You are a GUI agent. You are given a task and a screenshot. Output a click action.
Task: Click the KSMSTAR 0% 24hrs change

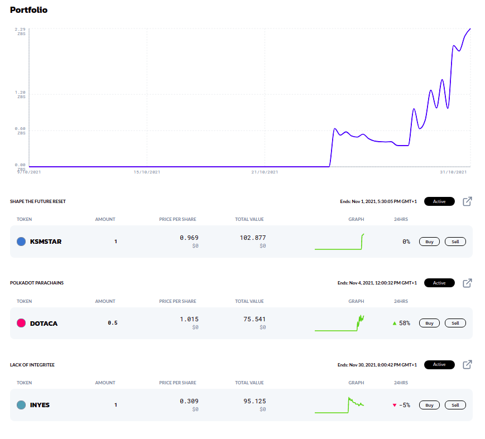click(406, 242)
